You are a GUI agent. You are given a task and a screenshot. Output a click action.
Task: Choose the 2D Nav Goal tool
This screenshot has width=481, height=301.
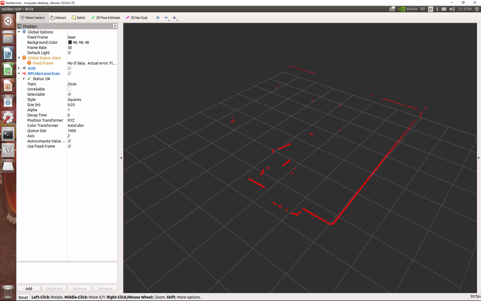tap(136, 18)
